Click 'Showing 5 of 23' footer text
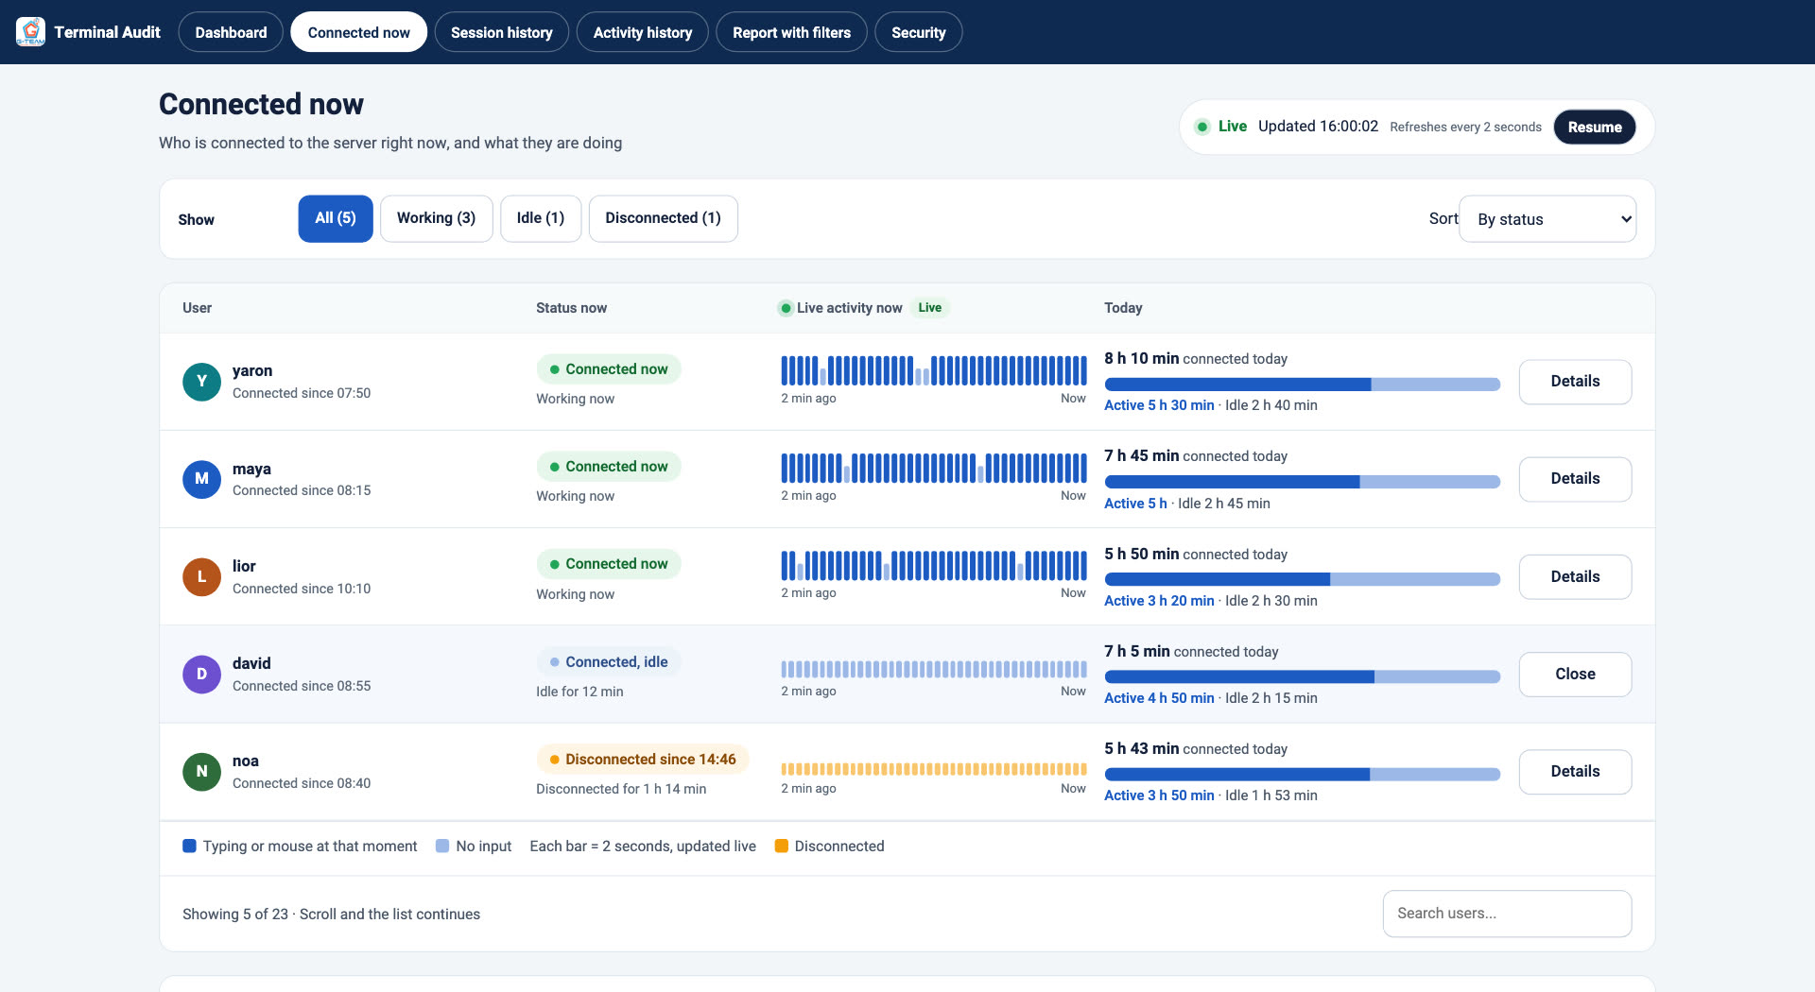The height and width of the screenshot is (992, 1815). (x=235, y=915)
